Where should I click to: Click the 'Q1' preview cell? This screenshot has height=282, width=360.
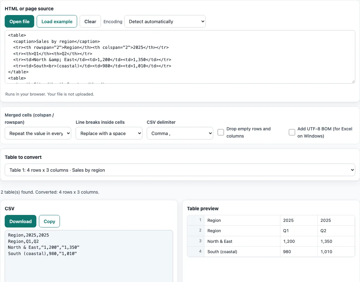[x=299, y=231]
